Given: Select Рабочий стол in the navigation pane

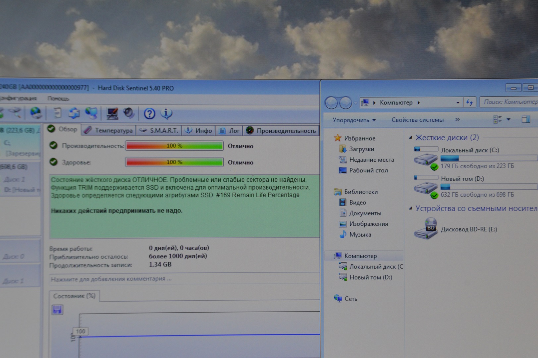Looking at the screenshot, I should coord(368,170).
